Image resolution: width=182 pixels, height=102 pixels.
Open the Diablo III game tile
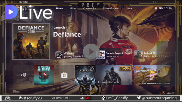coord(85,75)
